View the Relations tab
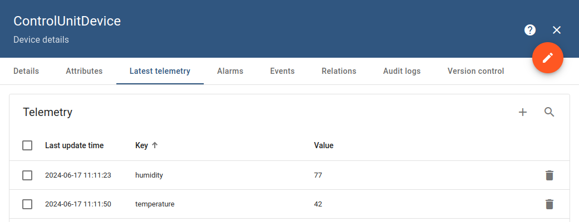Image resolution: width=579 pixels, height=222 pixels. pyautogui.click(x=338, y=71)
